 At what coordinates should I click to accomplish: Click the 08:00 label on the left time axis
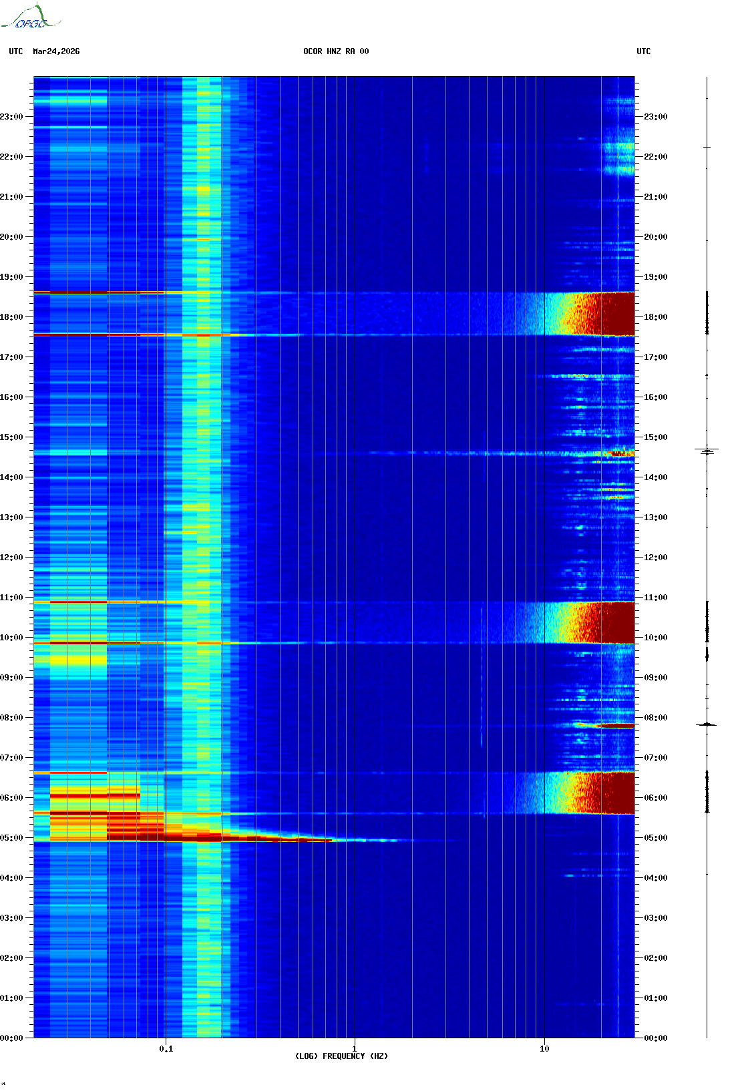(x=11, y=718)
